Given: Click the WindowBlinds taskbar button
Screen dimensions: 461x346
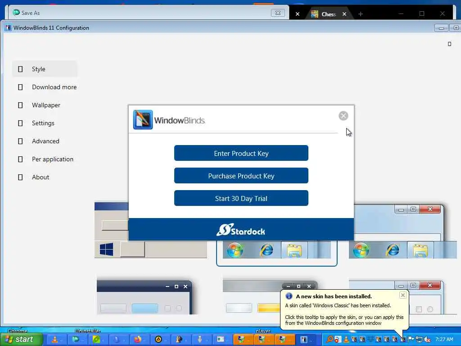Looking at the screenshot, I should [306, 340].
